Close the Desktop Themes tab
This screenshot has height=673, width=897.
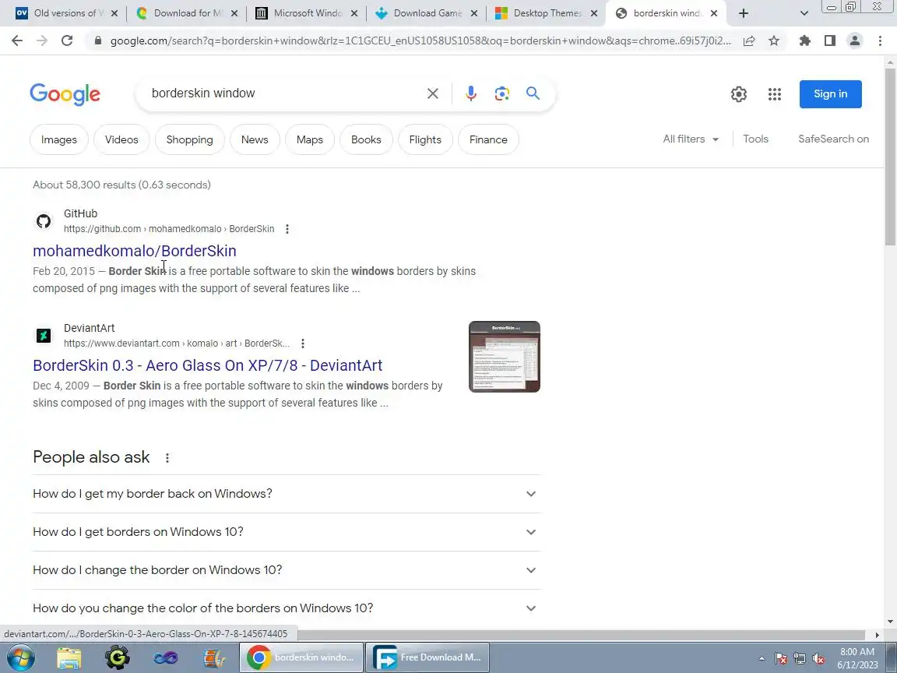[594, 13]
